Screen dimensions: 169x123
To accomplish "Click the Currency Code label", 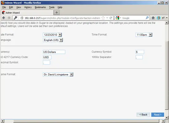I will (x=14, y=57).
